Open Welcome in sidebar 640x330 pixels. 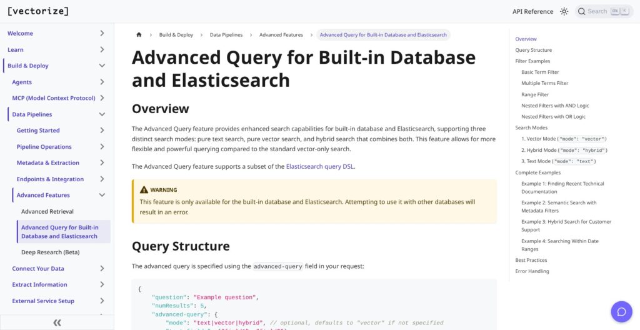20,34
